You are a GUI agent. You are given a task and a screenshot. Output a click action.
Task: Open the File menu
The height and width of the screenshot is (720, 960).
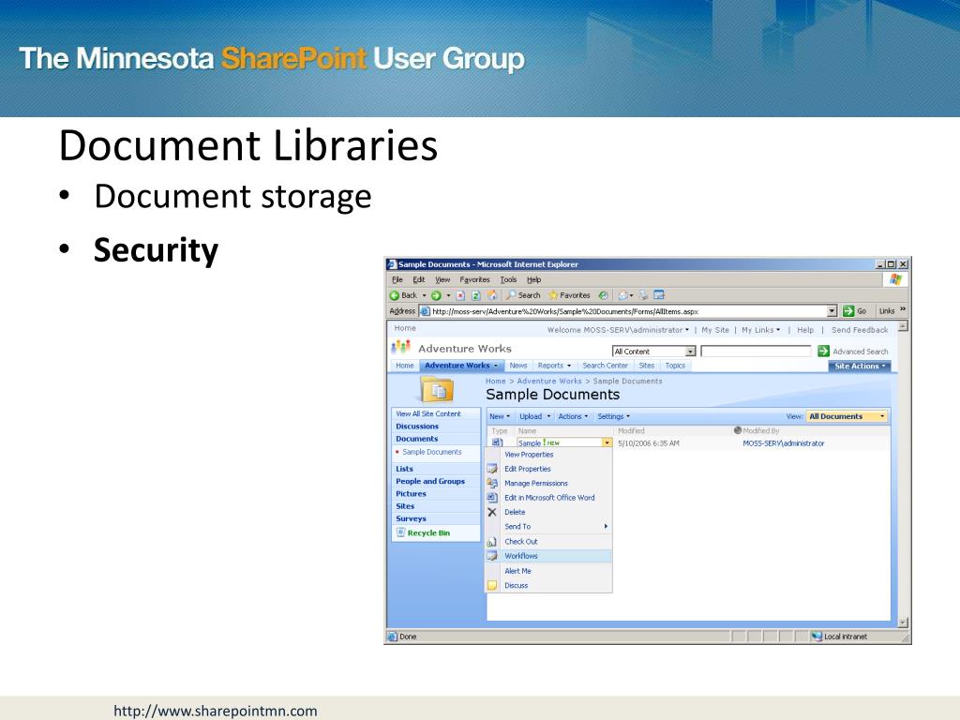pyautogui.click(x=397, y=279)
